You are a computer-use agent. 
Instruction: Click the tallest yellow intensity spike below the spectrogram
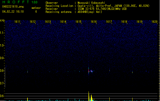click(89, 96)
